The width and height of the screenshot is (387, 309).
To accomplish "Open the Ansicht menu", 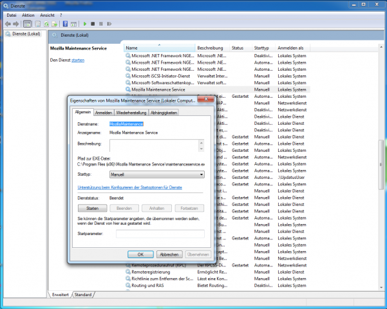I will pyautogui.click(x=47, y=15).
